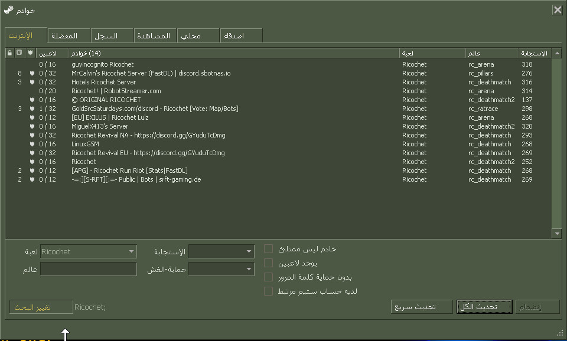Click the scrollbar up arrow icon

(556, 53)
